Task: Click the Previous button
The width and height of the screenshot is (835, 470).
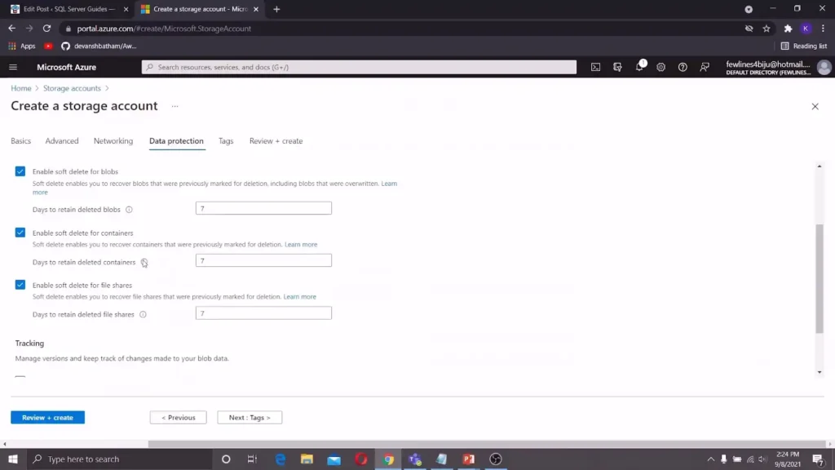Action: point(179,417)
